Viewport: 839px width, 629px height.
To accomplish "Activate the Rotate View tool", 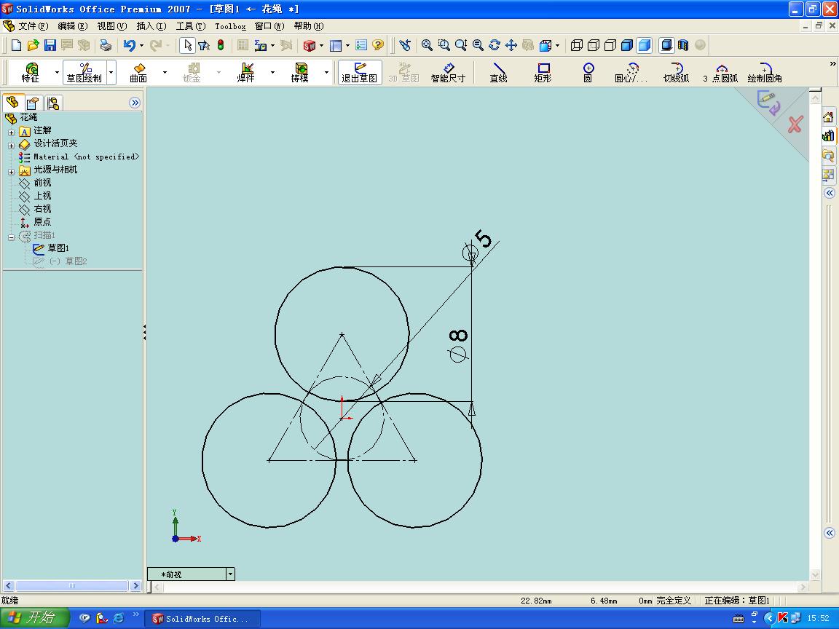I will coord(495,45).
